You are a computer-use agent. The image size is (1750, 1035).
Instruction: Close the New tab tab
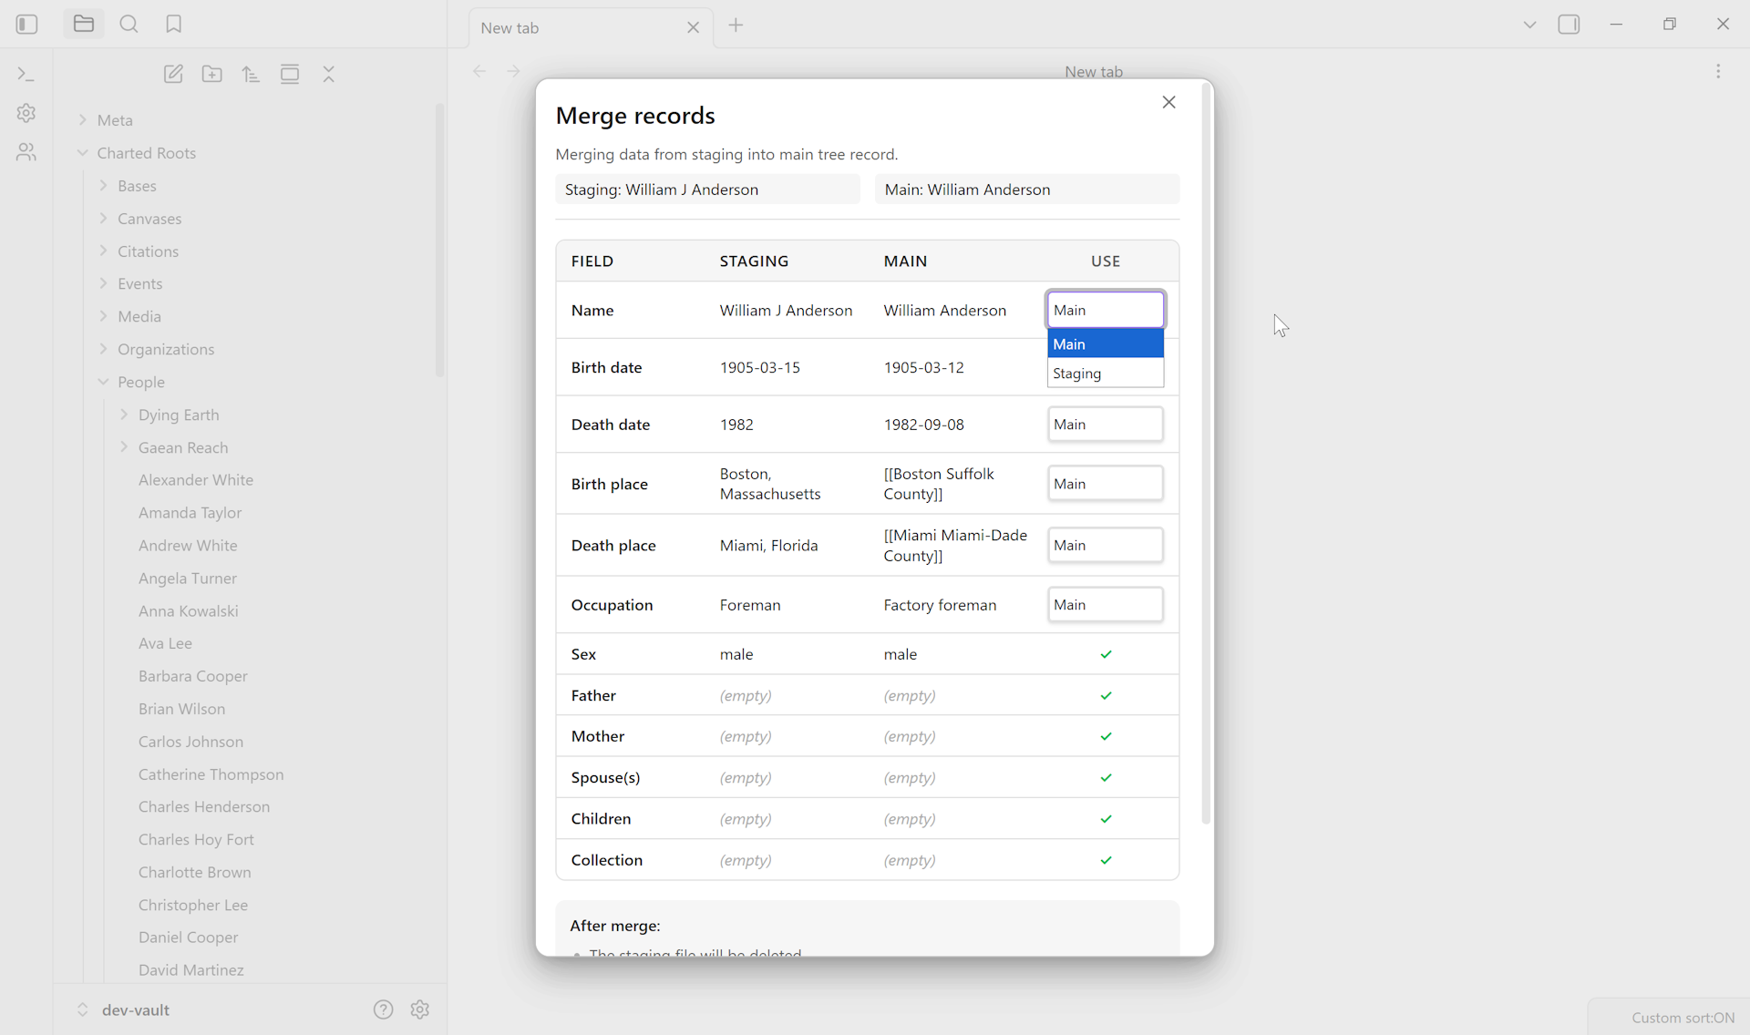click(693, 28)
